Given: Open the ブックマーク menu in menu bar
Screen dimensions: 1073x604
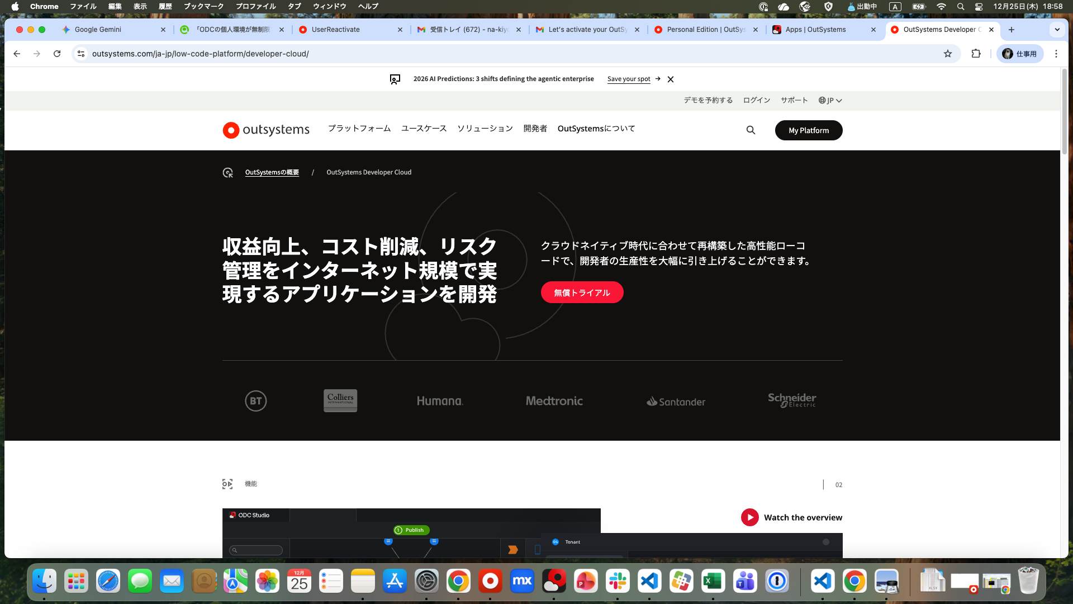Looking at the screenshot, I should (203, 6).
